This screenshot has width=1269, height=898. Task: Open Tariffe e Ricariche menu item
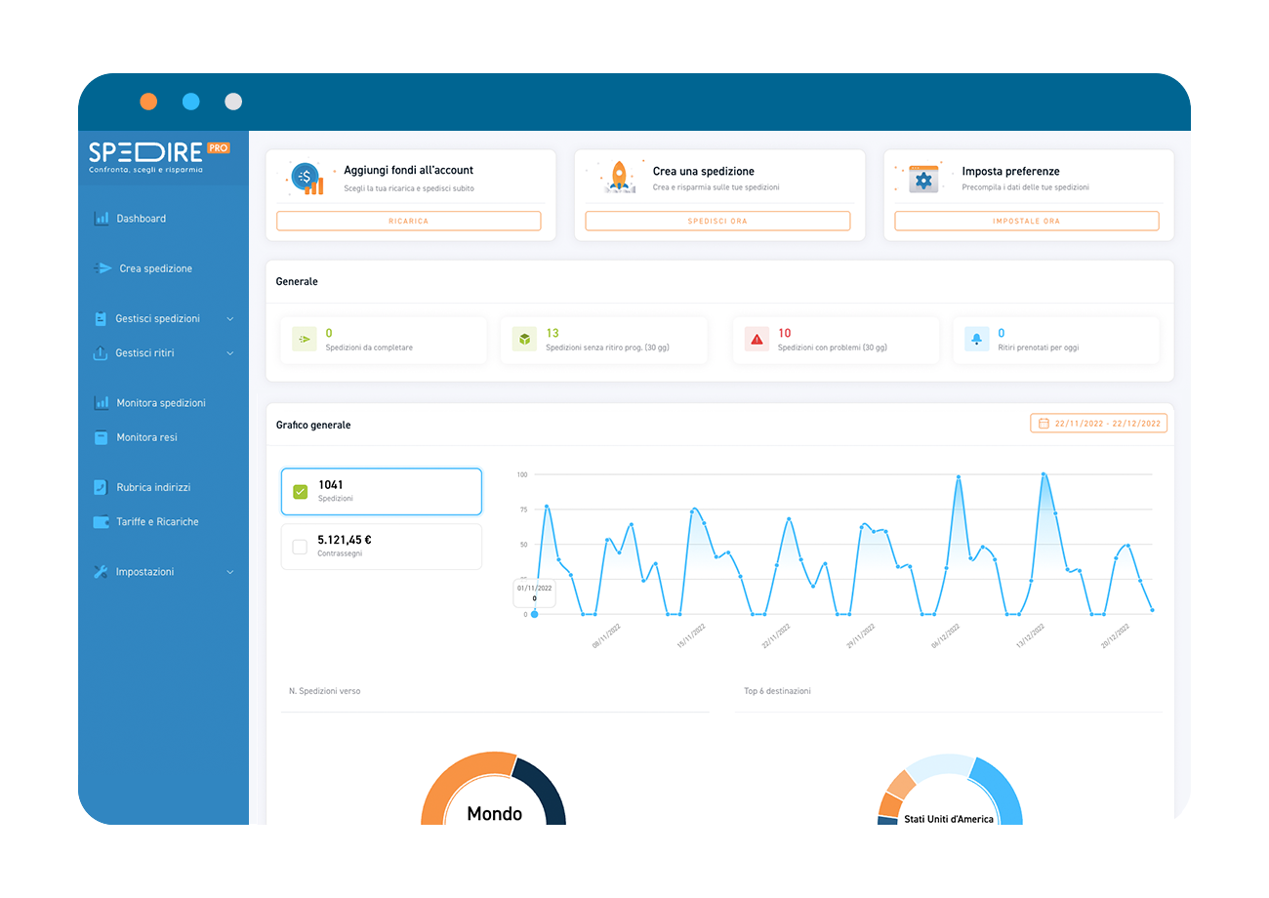(157, 521)
